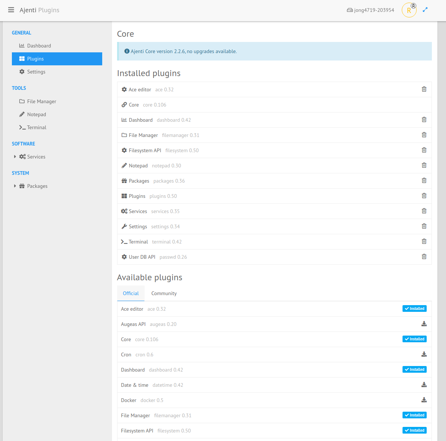This screenshot has width=446, height=441.
Task: Click the 'filemanager 0.31' version in Installed plugins
Action: (x=181, y=135)
